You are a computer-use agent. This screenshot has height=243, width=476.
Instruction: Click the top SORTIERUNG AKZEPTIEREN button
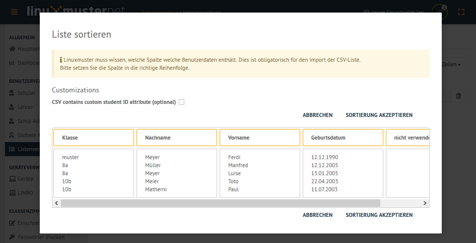point(379,115)
